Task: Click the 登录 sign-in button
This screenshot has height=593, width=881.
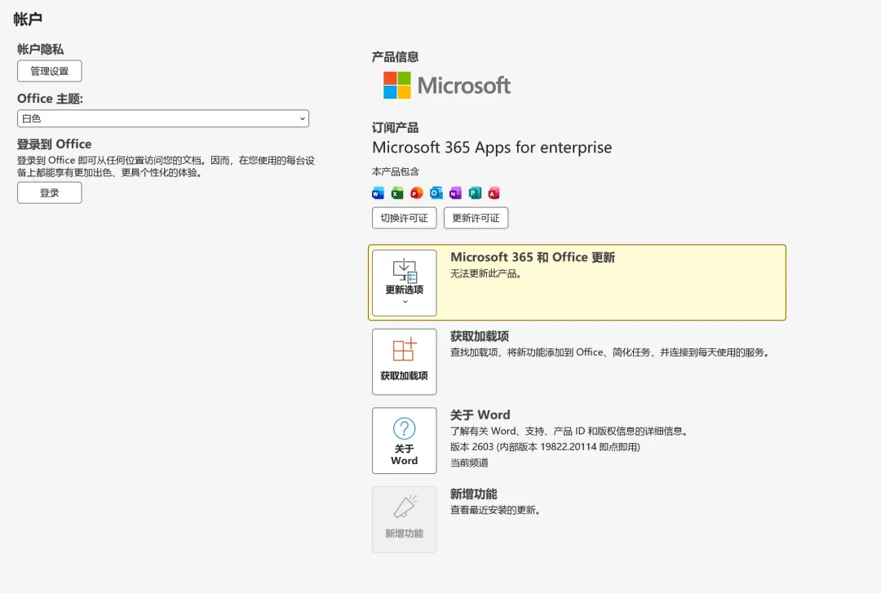Action: [50, 193]
